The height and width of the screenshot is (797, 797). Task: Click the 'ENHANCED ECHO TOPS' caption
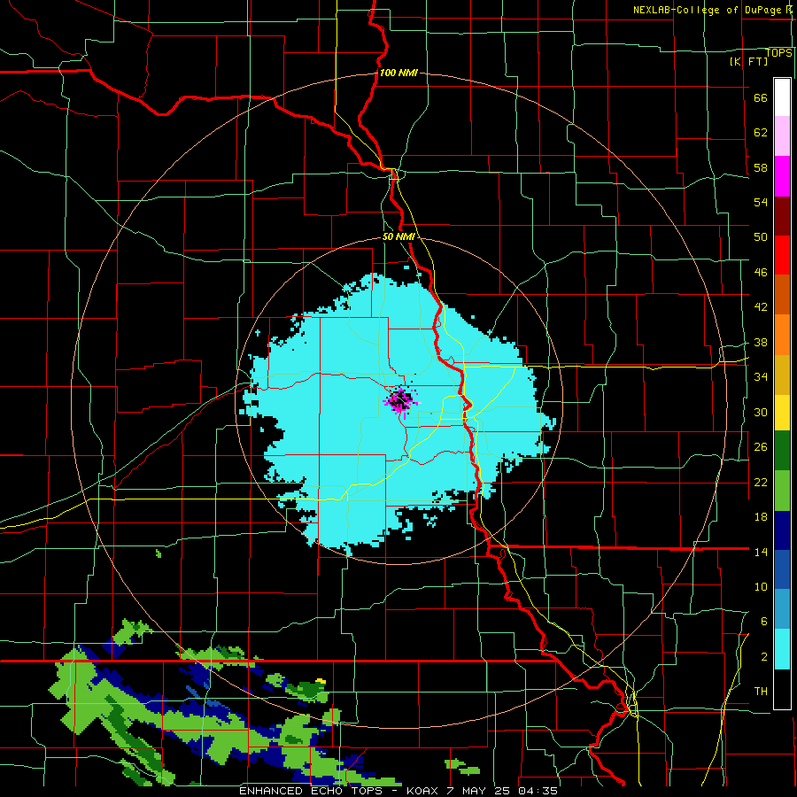(x=311, y=791)
